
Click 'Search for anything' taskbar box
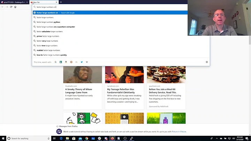[29, 138]
